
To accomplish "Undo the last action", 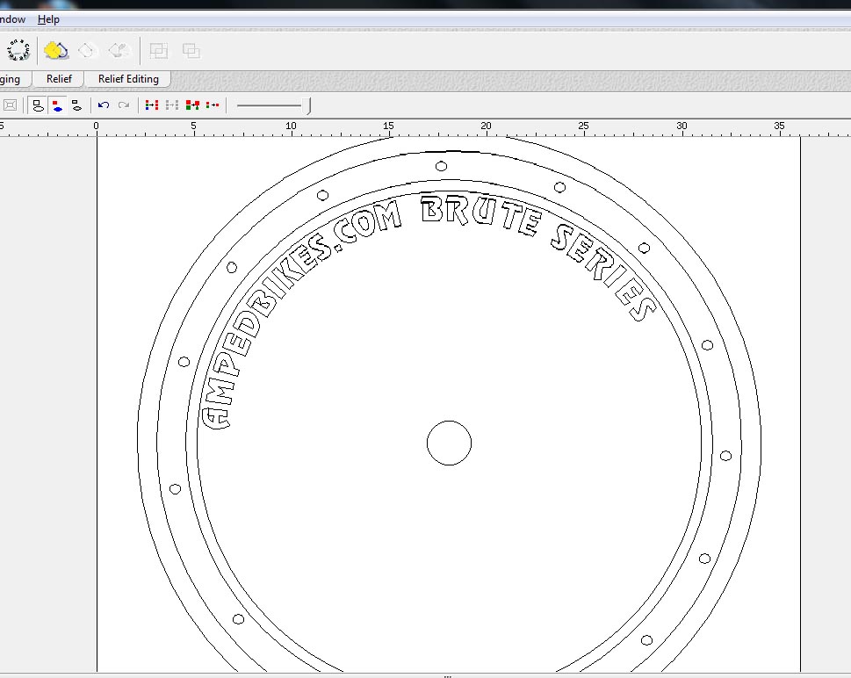I will tap(104, 105).
